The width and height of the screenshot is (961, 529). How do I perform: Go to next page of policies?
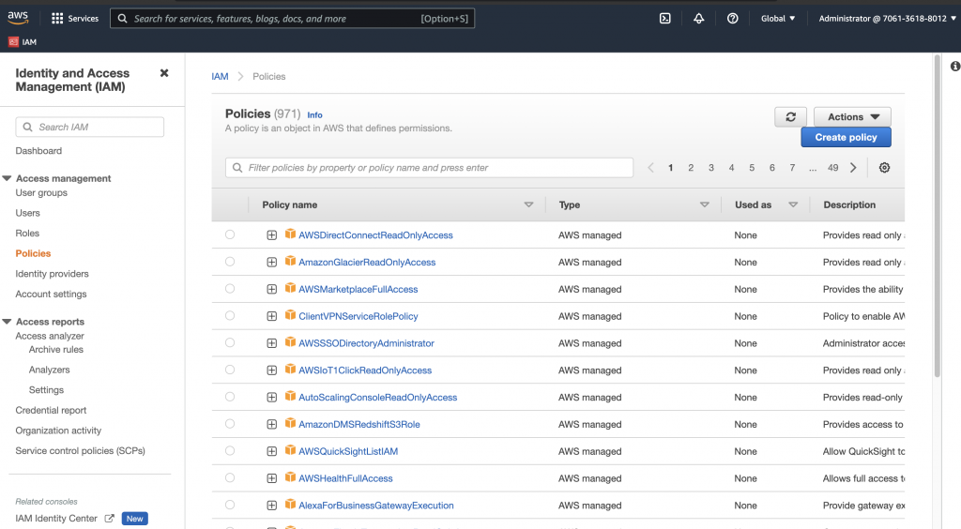coord(853,168)
